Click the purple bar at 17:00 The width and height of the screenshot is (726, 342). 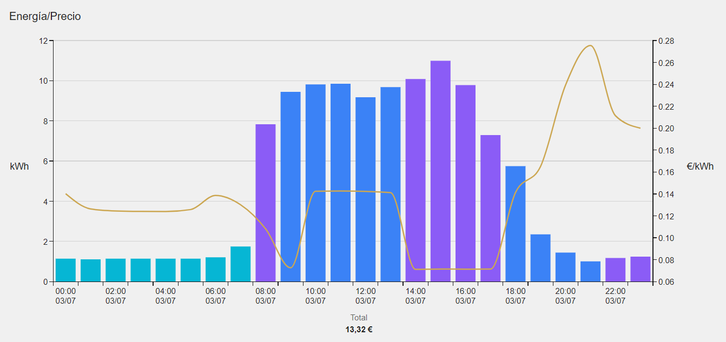tap(491, 209)
